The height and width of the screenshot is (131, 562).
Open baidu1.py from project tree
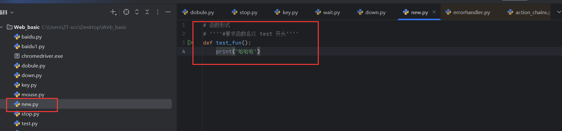(30, 46)
